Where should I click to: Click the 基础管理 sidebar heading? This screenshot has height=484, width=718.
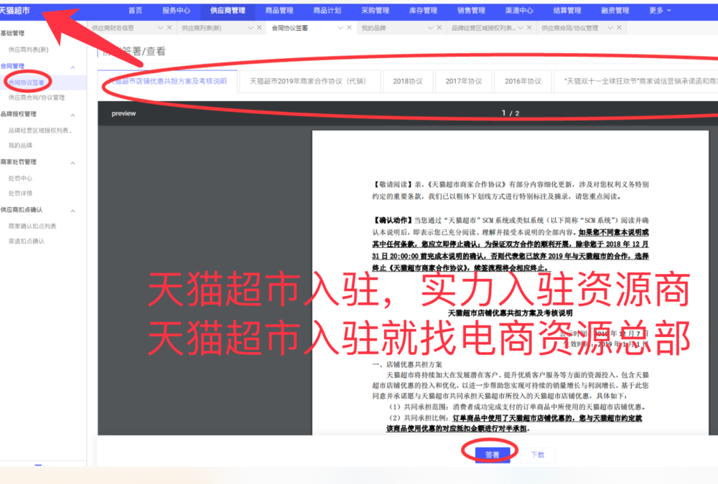(12, 33)
